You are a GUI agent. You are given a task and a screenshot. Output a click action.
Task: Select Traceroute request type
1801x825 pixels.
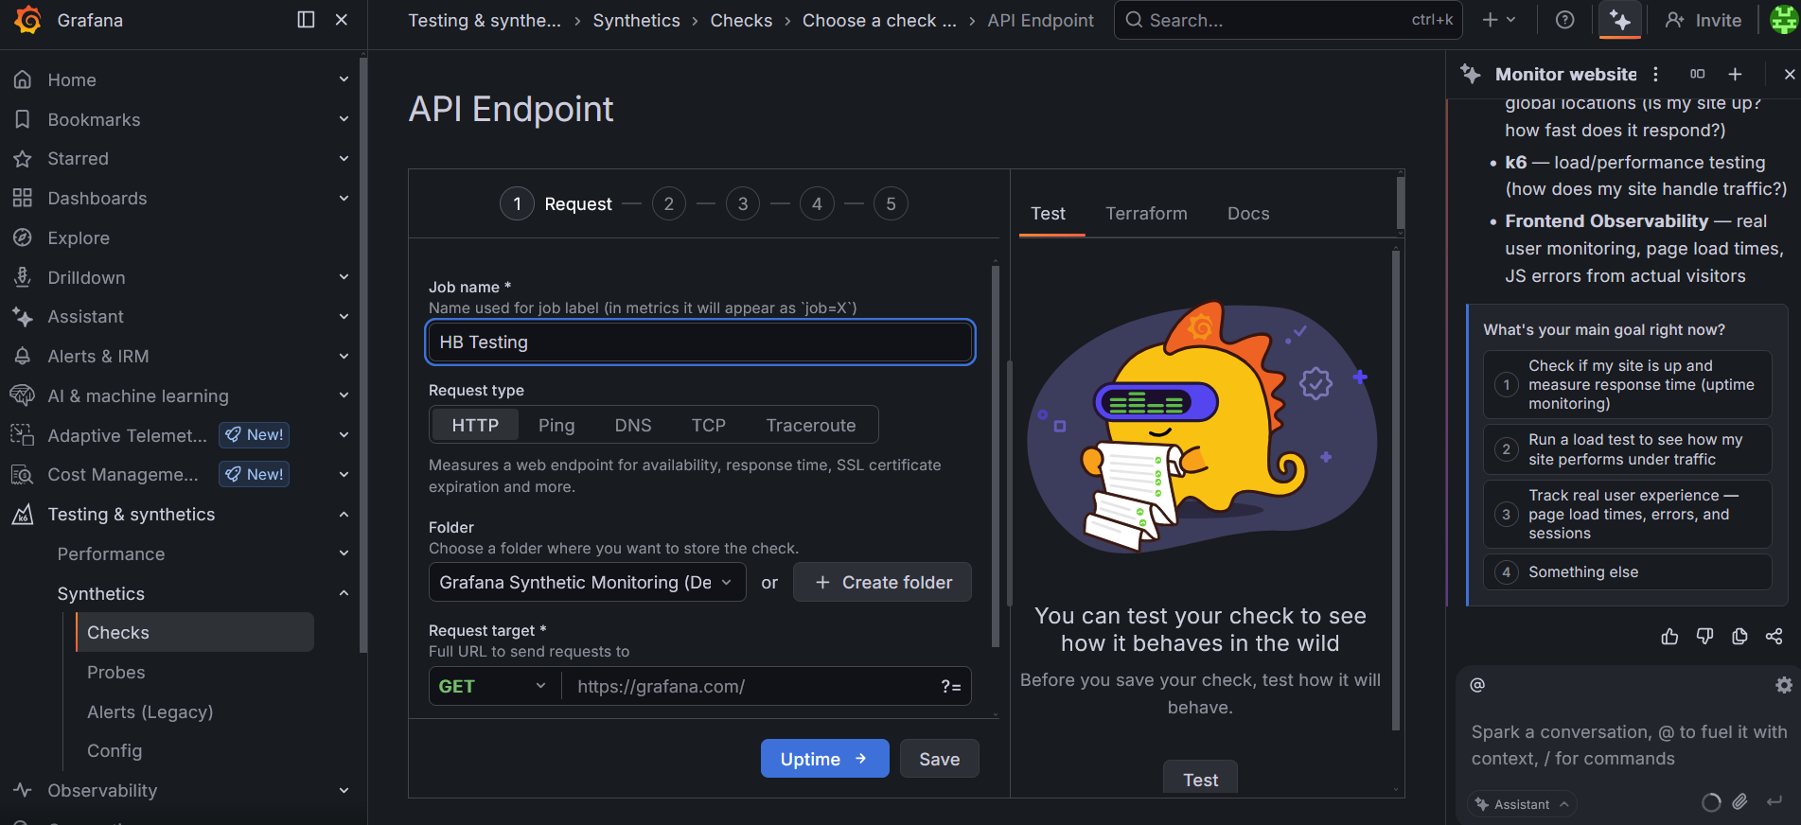811,425
